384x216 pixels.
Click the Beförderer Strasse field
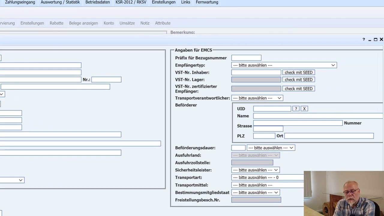pyautogui.click(x=298, y=123)
